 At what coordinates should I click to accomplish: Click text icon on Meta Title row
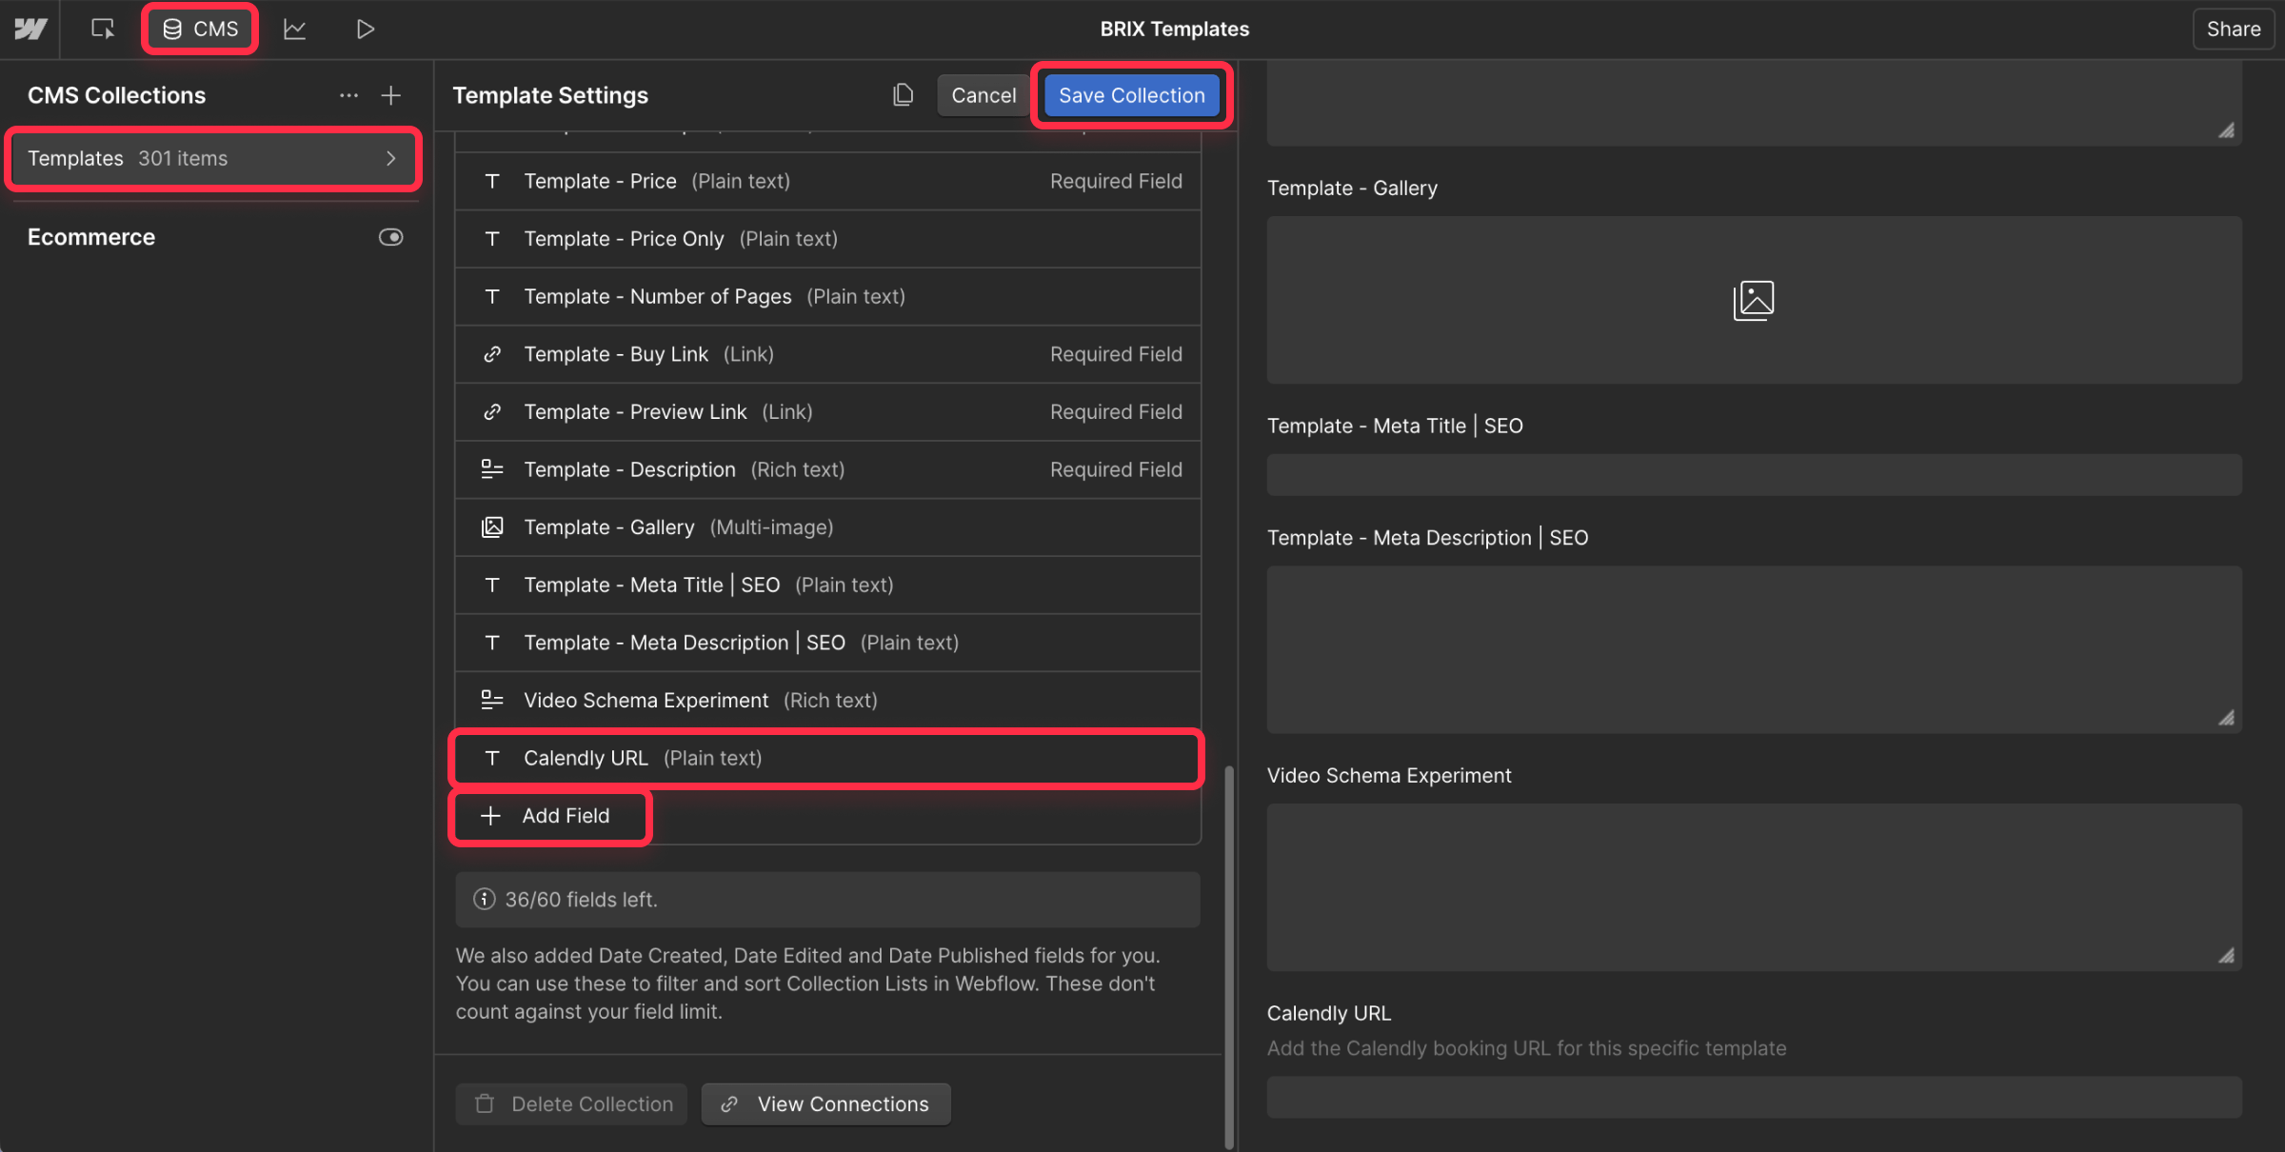tap(492, 586)
